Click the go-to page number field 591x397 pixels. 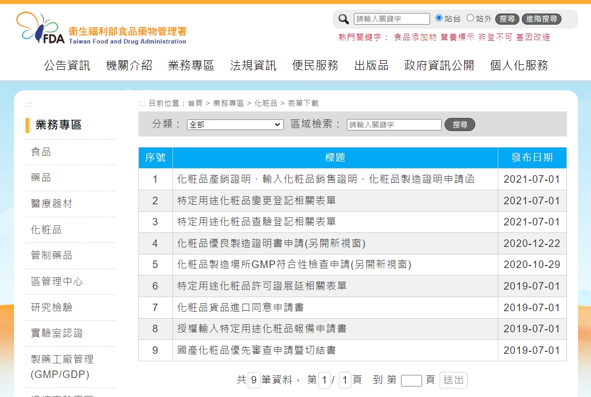(411, 380)
